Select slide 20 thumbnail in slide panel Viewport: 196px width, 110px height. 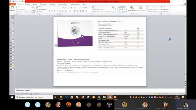13,69
